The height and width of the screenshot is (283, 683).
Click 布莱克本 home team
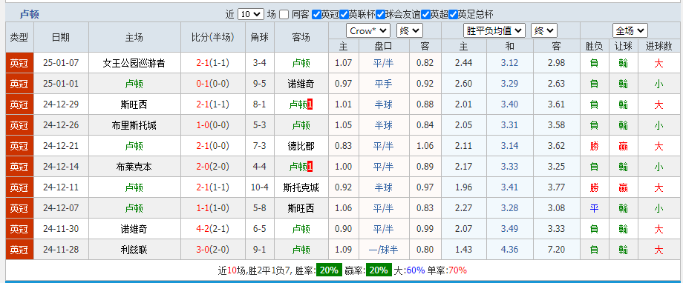pyautogui.click(x=134, y=167)
